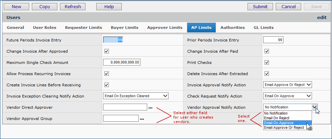Focus the Prior Periods Invoice Entry field

click(x=273, y=40)
